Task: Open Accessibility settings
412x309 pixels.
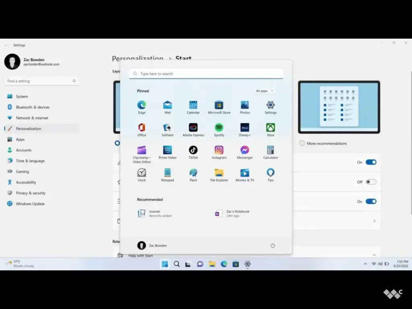Action: [42, 182]
